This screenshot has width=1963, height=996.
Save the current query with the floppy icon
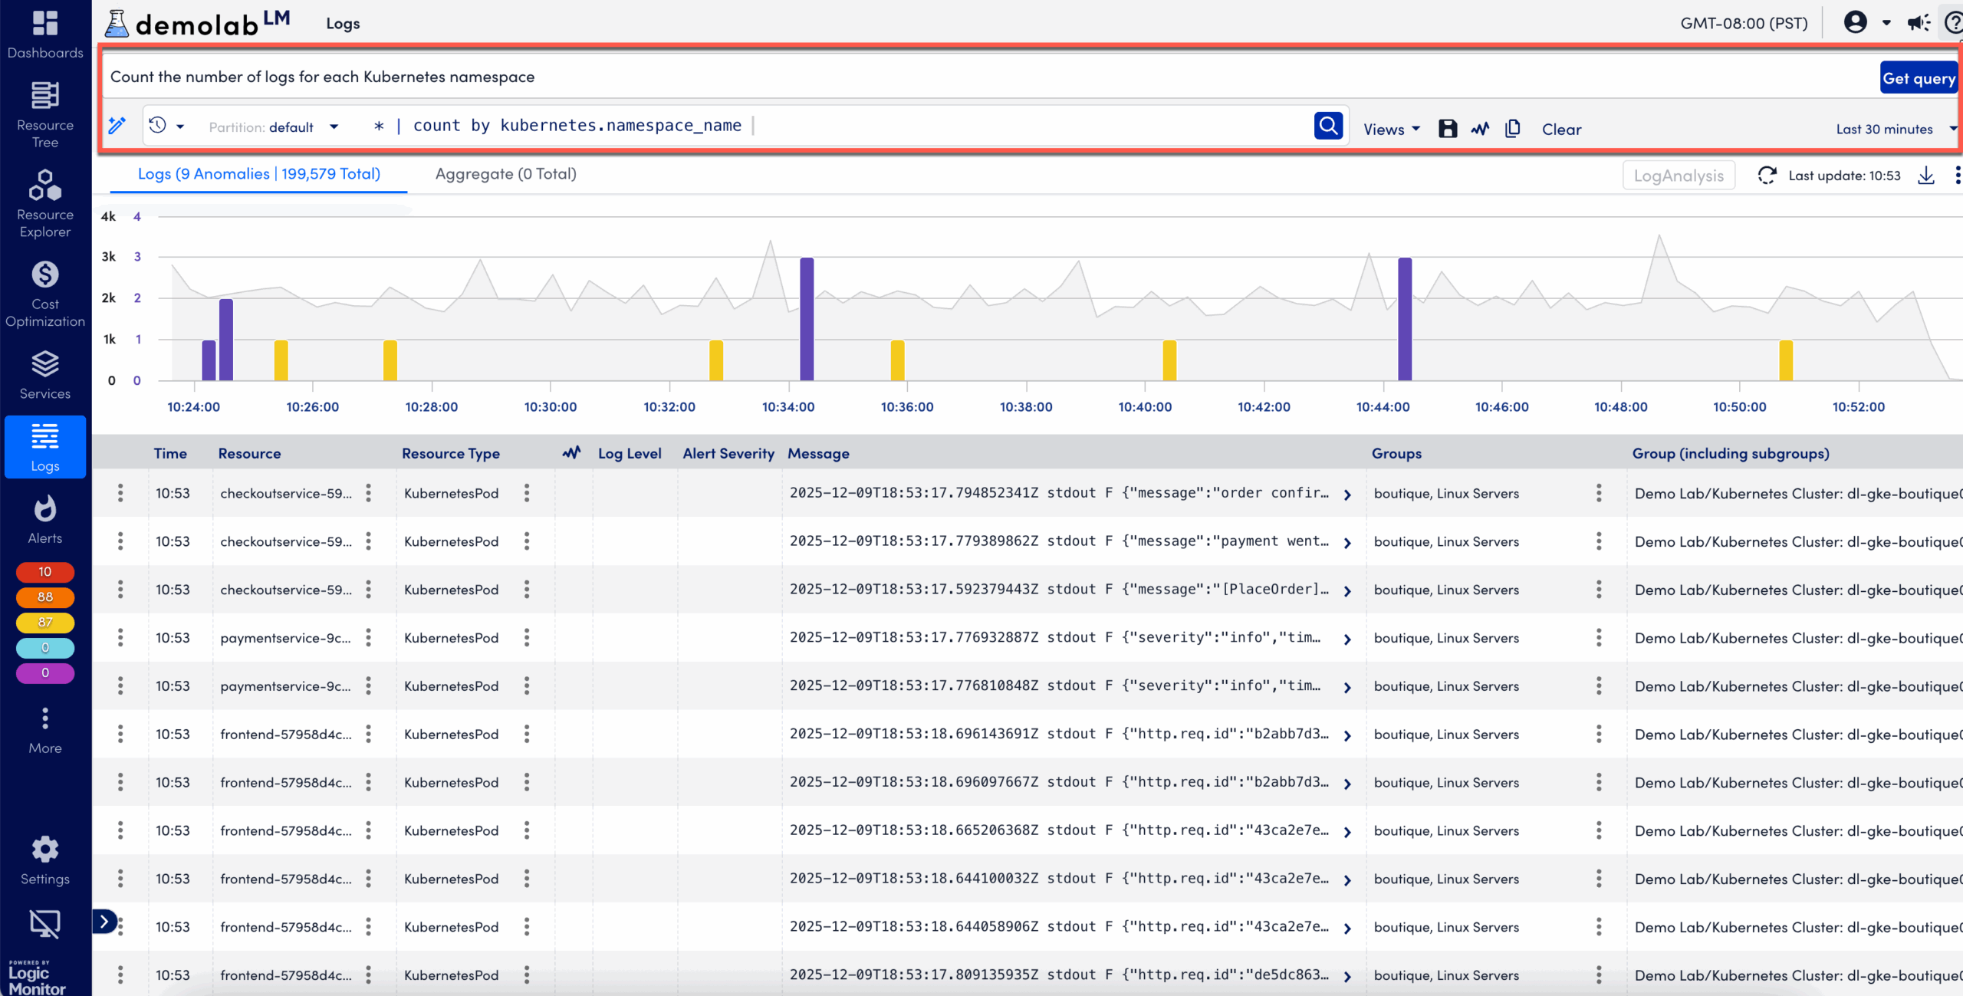(1448, 129)
